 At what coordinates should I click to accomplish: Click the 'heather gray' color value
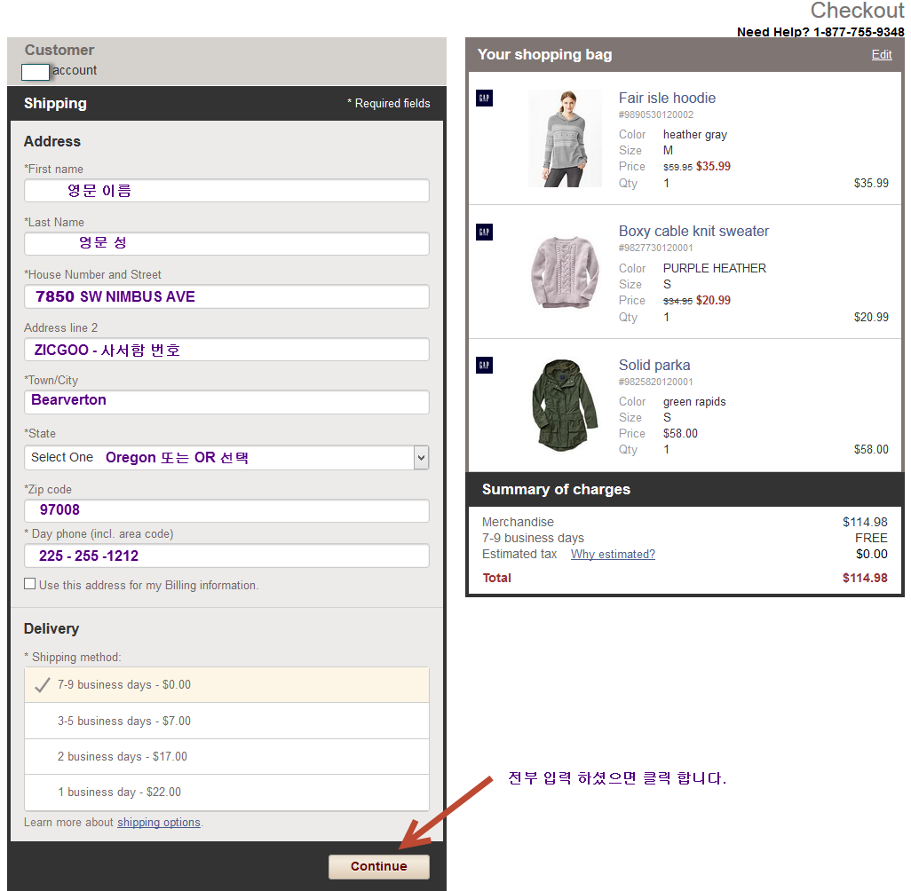tap(695, 135)
